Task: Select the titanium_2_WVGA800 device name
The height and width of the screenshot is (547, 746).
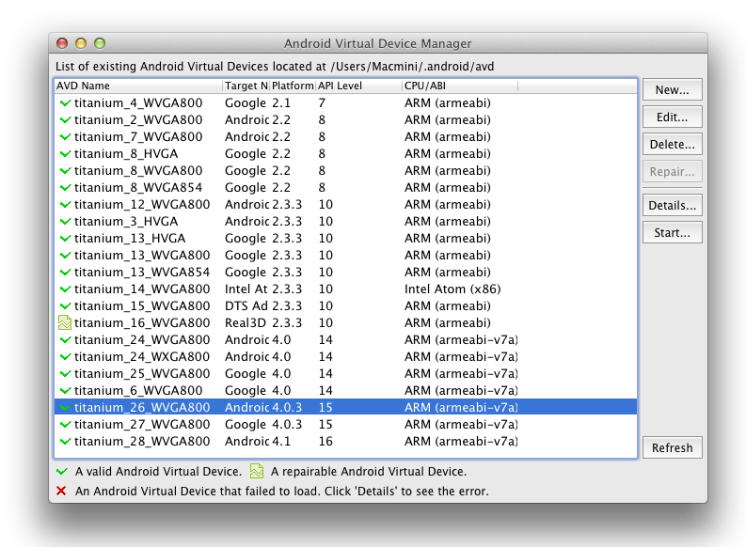Action: [x=138, y=119]
